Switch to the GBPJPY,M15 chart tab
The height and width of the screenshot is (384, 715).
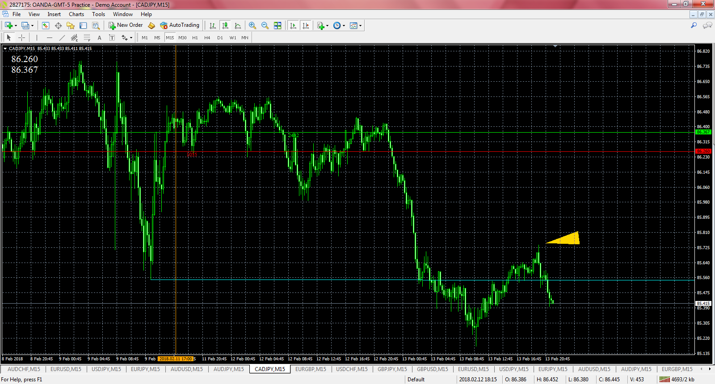point(392,369)
